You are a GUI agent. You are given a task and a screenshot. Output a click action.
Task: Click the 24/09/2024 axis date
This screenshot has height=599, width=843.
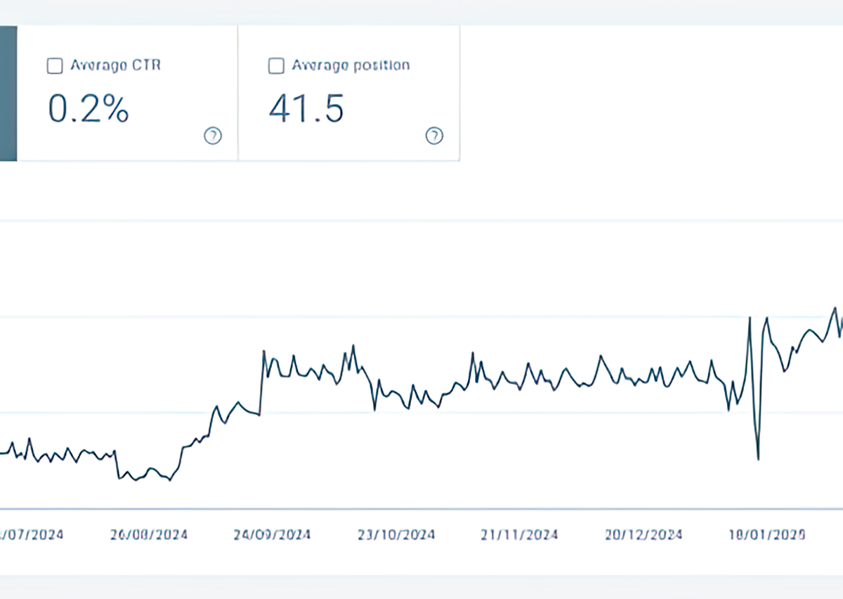(272, 535)
